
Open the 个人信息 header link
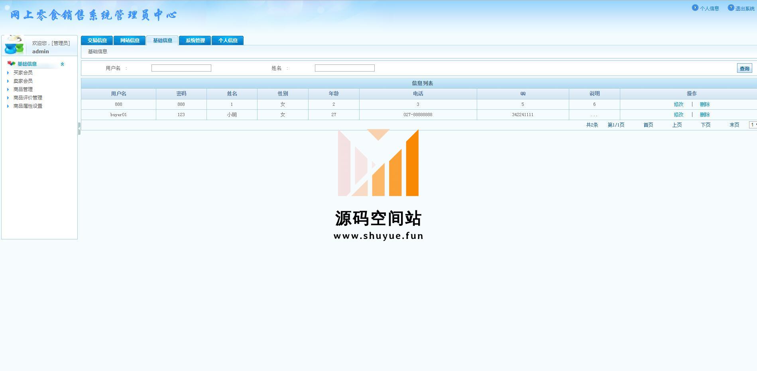tap(710, 8)
